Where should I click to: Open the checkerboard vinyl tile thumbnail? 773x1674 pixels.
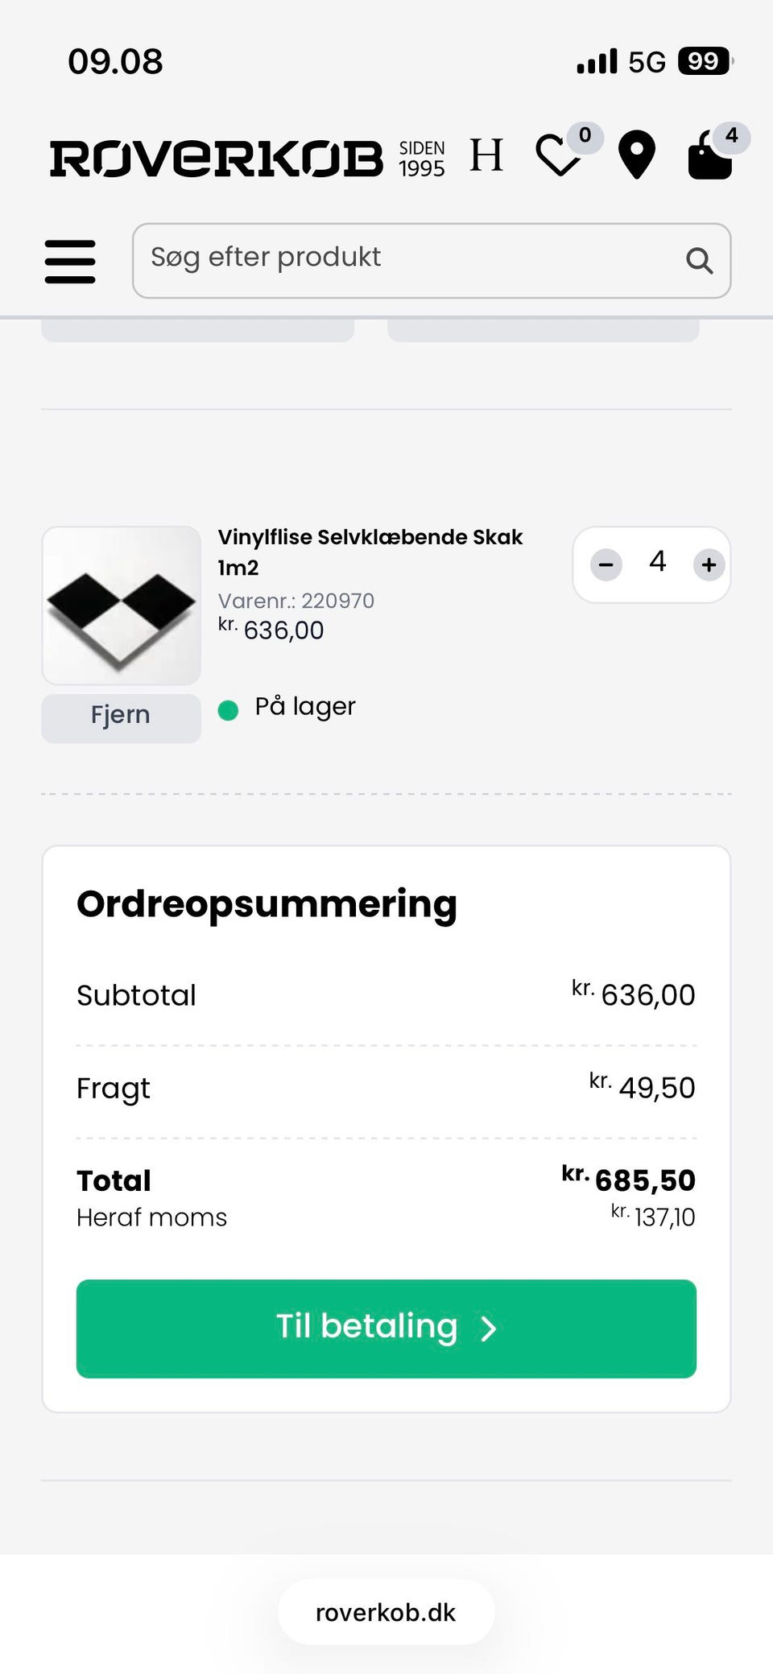[121, 606]
